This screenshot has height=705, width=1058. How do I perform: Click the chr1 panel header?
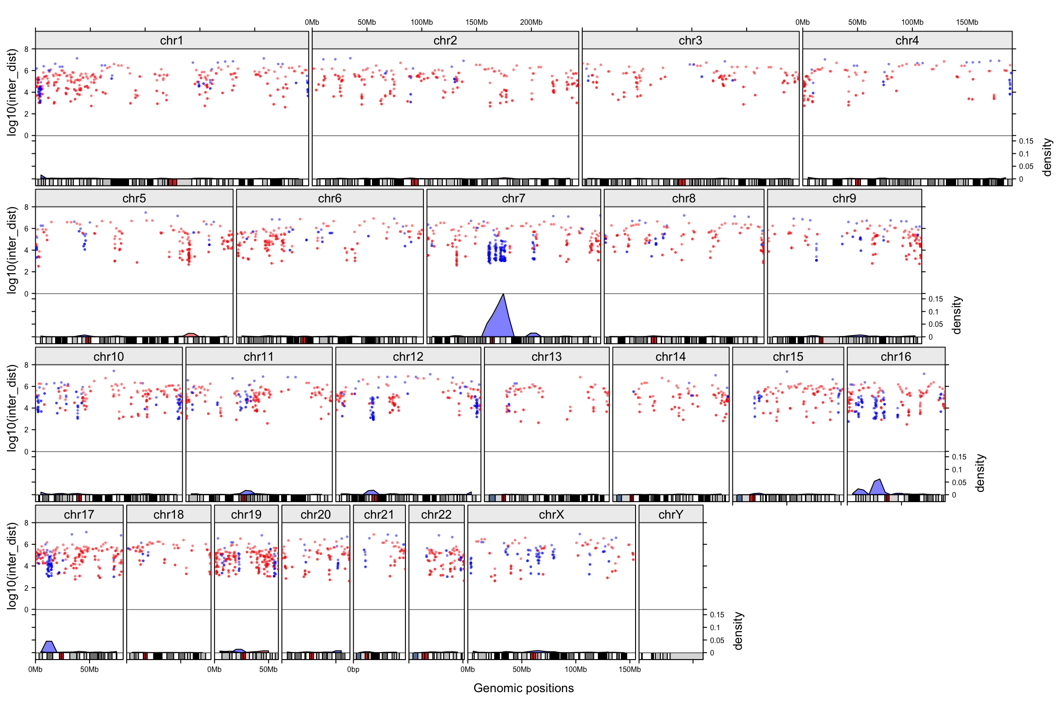tap(172, 40)
